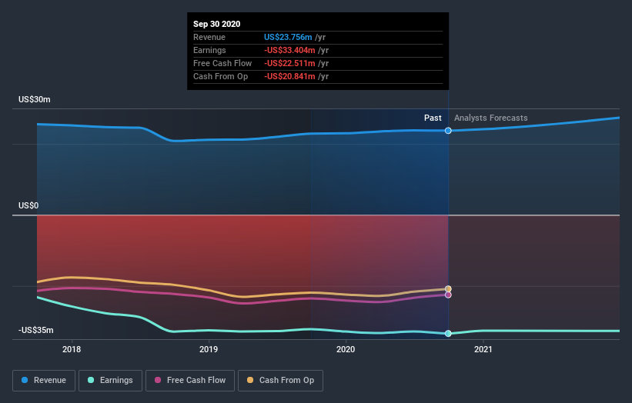Click the Past section label
The width and height of the screenshot is (632, 403).
tap(433, 118)
